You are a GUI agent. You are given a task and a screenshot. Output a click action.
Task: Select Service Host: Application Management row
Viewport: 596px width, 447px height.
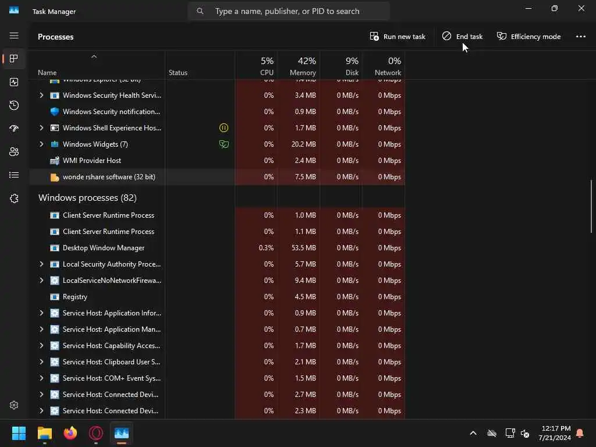point(217,329)
